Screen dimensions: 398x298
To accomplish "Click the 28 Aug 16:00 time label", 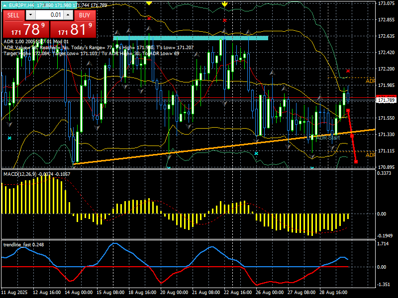I will point(333,293).
